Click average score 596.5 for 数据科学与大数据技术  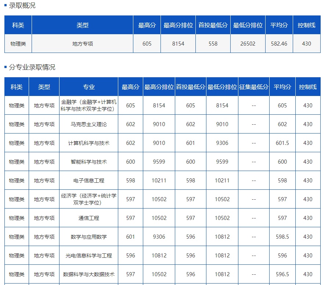pyautogui.click(x=282, y=274)
